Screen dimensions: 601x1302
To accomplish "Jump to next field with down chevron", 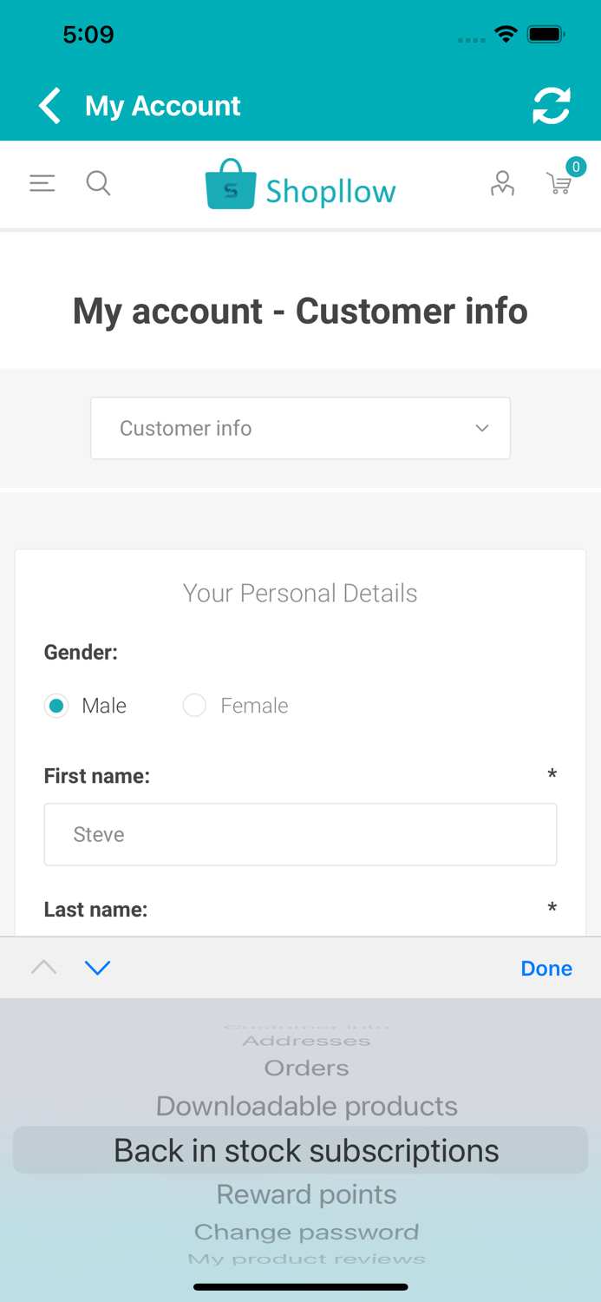I will pyautogui.click(x=97, y=967).
